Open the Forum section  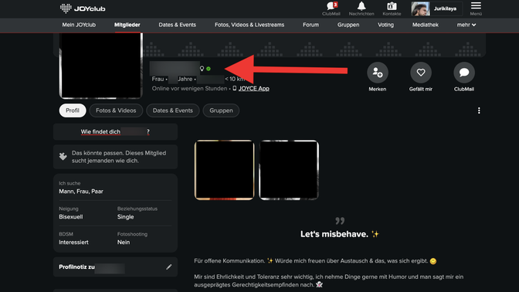(310, 25)
